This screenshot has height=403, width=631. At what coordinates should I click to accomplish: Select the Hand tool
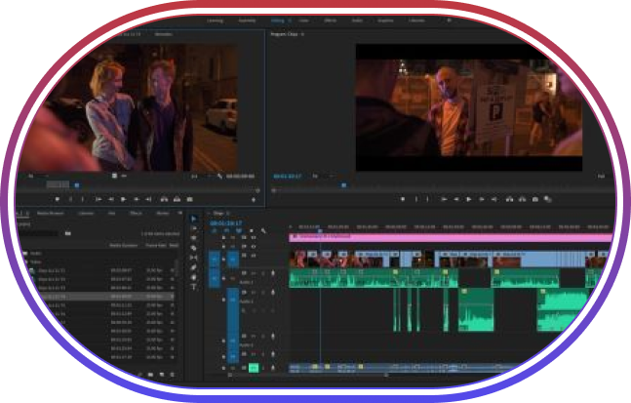(194, 277)
